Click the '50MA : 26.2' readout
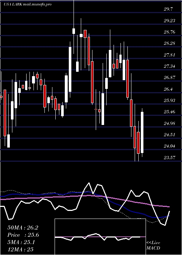 (x=23, y=228)
